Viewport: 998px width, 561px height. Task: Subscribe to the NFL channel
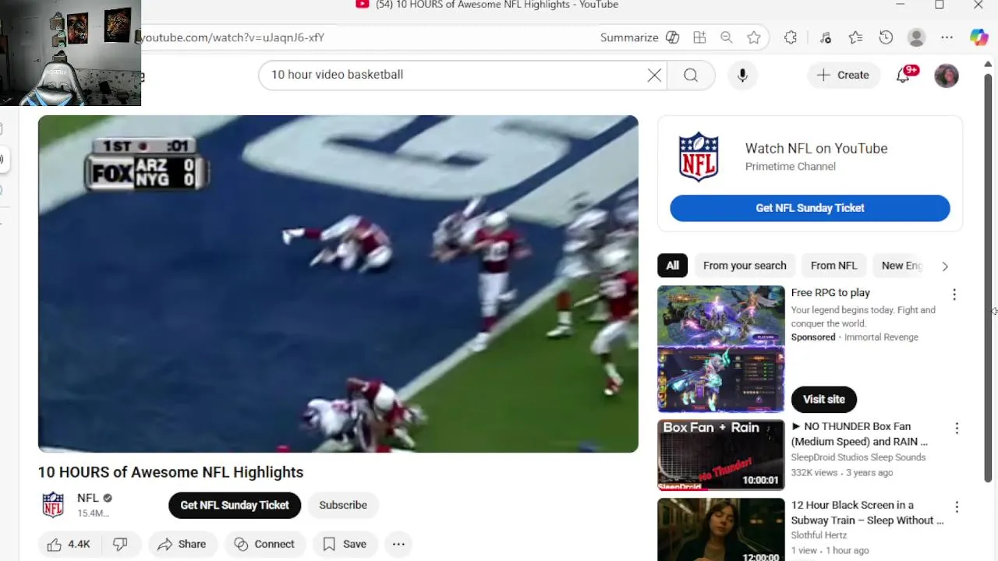pos(342,505)
